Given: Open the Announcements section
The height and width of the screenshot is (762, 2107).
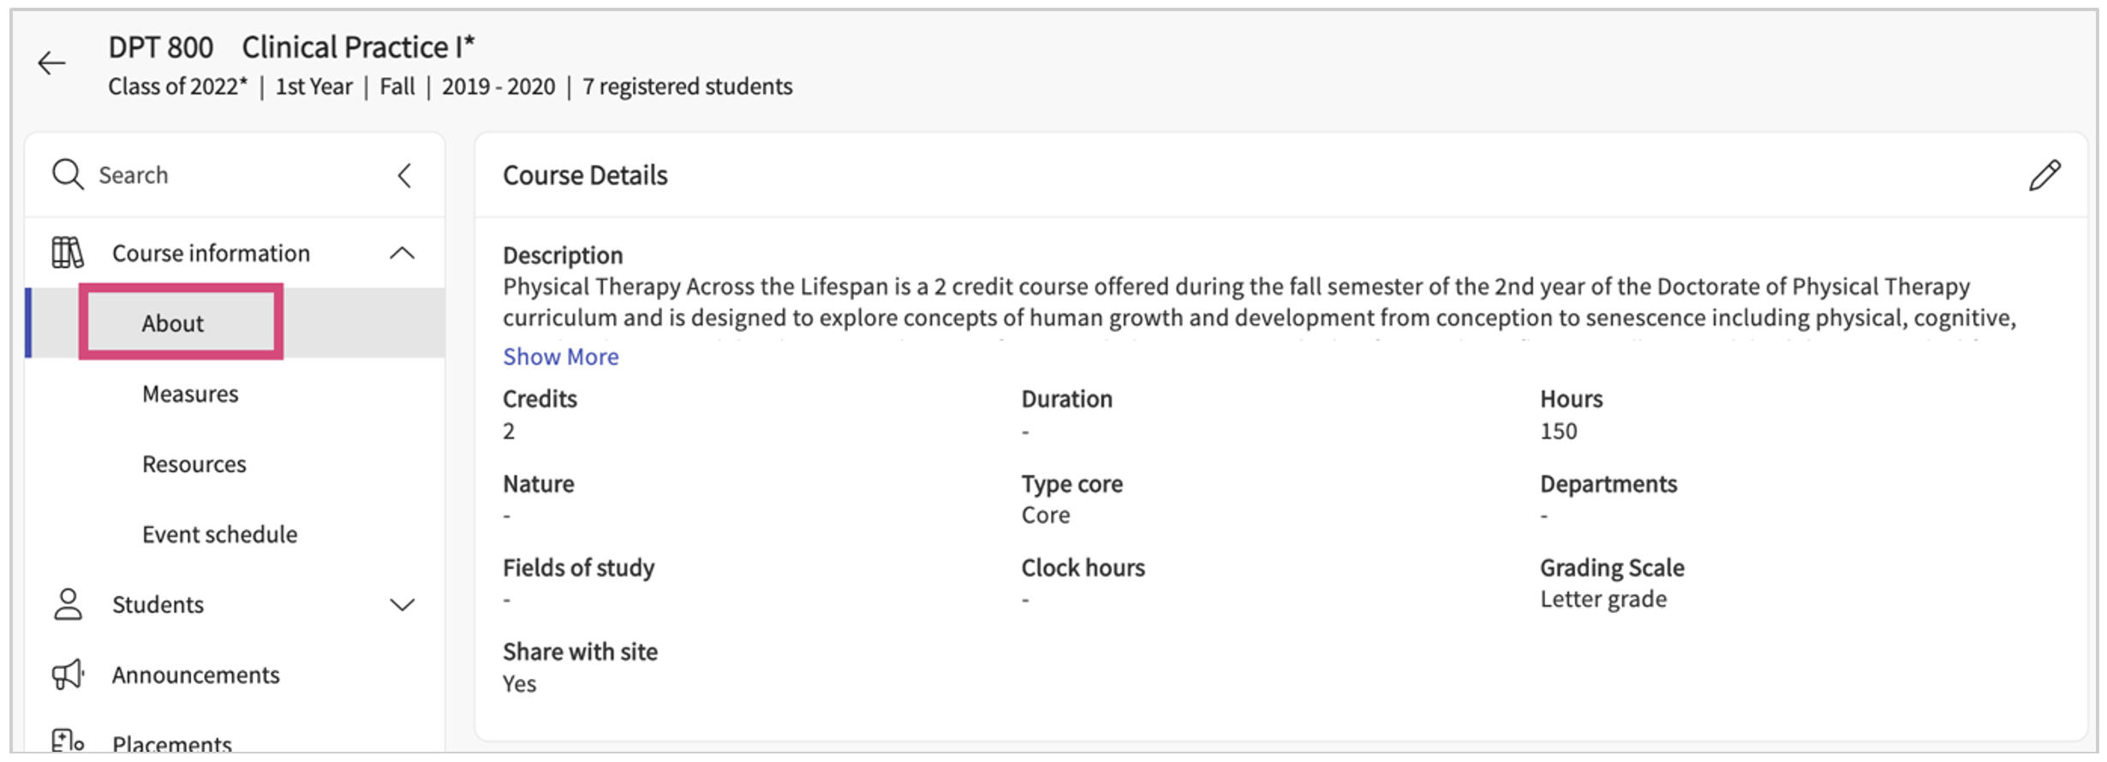Looking at the screenshot, I should [196, 675].
